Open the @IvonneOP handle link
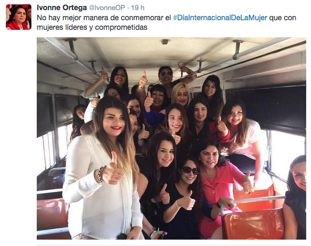 (107, 8)
